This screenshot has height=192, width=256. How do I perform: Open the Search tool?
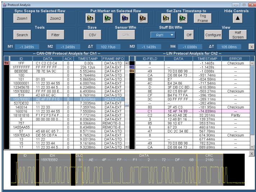pos(22,35)
